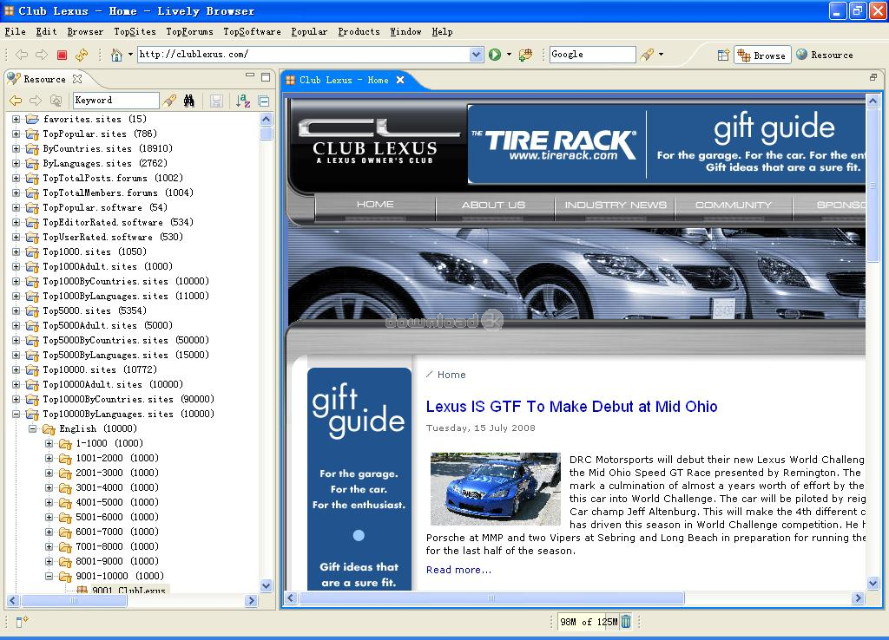Expand the TopPopular.sites folder
889x640 pixels.
[16, 134]
